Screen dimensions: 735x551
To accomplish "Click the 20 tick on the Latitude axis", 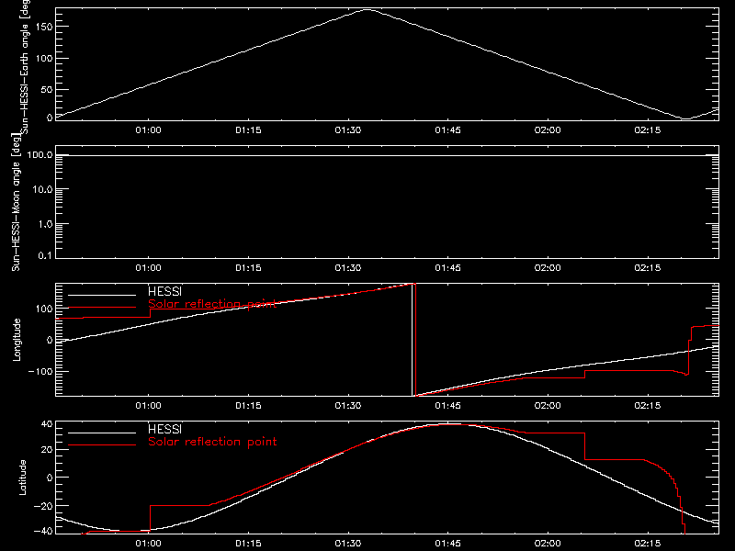I will click(47, 450).
